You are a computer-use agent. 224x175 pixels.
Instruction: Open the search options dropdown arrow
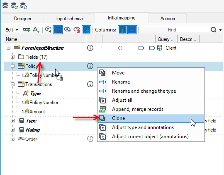click(x=220, y=30)
